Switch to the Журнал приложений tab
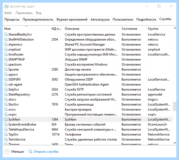Screen dimensions: 179x160 pyautogui.click(x=72, y=19)
